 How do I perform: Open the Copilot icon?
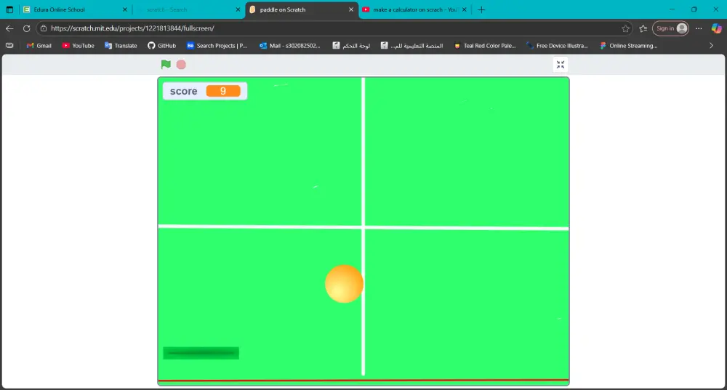click(x=716, y=28)
